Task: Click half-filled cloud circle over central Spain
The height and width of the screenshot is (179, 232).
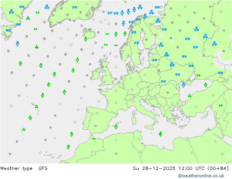Action: (95, 126)
